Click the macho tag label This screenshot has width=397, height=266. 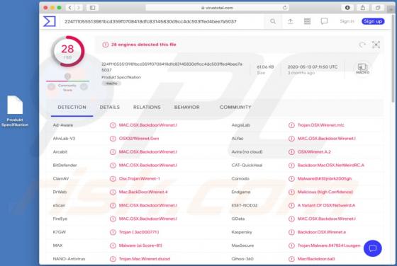click(x=111, y=83)
